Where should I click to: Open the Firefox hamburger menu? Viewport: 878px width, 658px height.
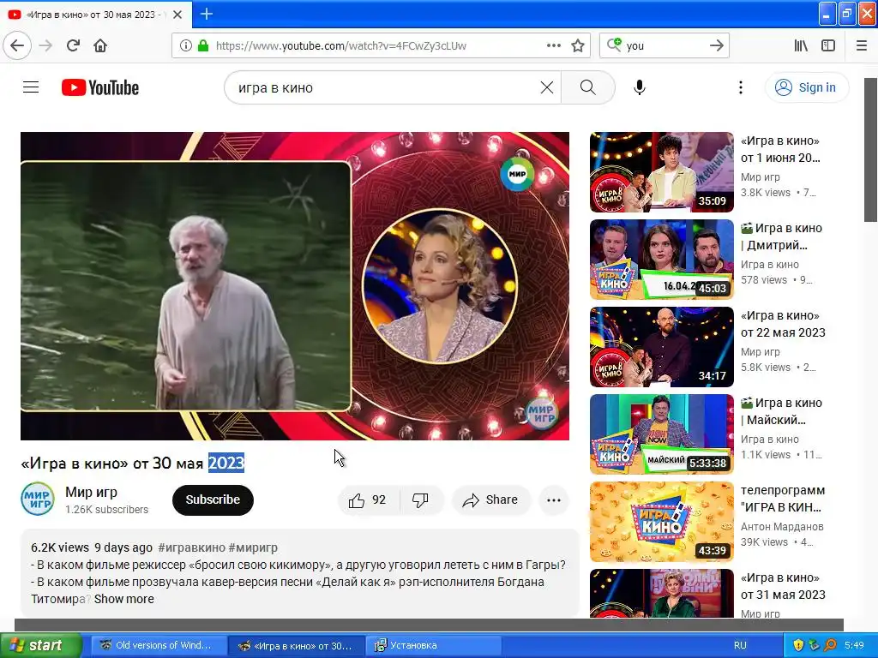[862, 46]
